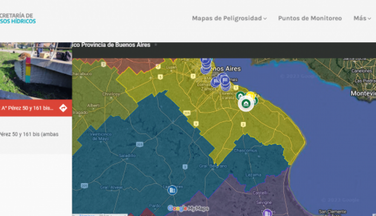Click the blue flag marker near Lomas de Zamora

click(216, 82)
